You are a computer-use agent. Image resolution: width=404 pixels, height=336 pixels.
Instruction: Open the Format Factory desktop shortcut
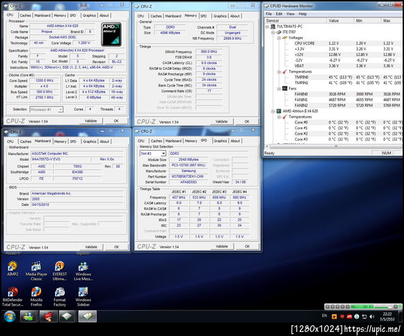[59, 296]
